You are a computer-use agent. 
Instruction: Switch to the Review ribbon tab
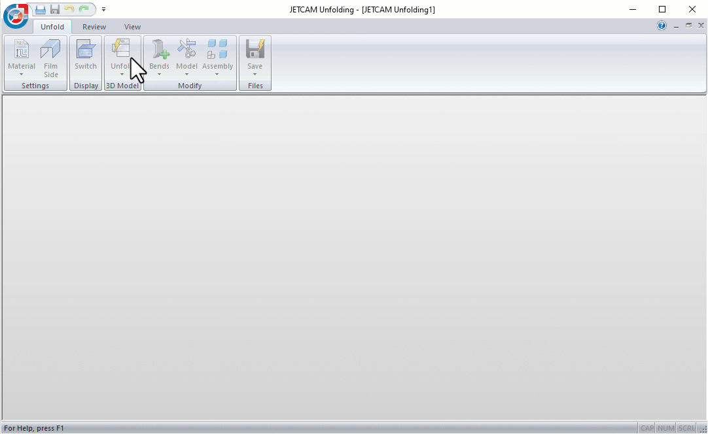tap(94, 27)
